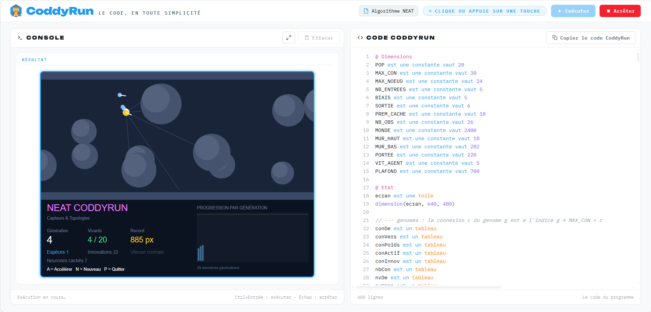The image size is (651, 312).
Task: Click the 'NEAT CODDYRUN' title text
Action: 87,208
